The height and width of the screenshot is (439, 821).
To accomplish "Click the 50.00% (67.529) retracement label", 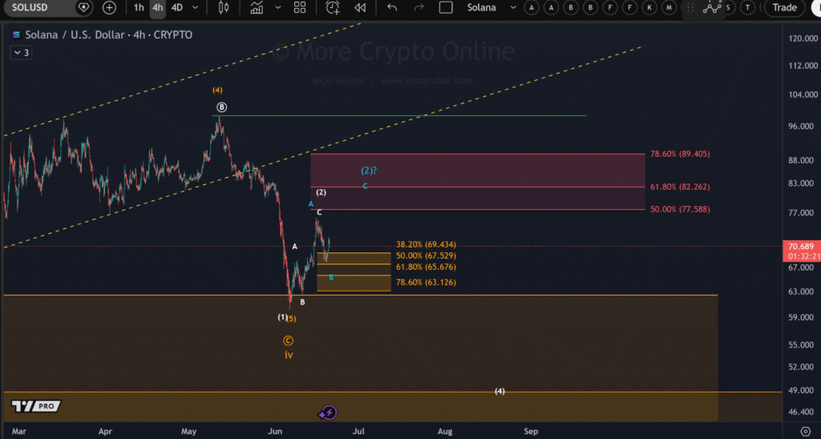I will 426,256.
